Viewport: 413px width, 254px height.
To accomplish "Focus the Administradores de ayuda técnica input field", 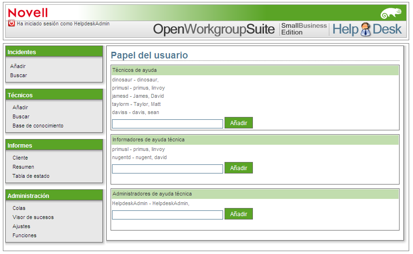I will 167,215.
